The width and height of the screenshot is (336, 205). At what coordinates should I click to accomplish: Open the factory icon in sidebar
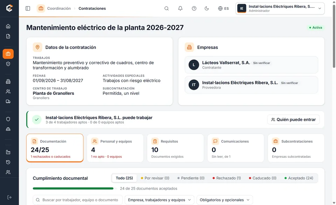8,152
